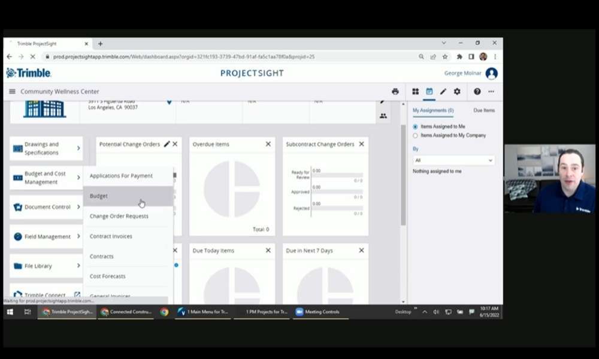Open the dashboard grid view icon
The image size is (599, 359).
pyautogui.click(x=415, y=92)
